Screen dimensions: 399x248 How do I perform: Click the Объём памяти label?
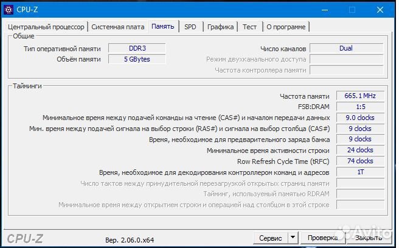78,59
